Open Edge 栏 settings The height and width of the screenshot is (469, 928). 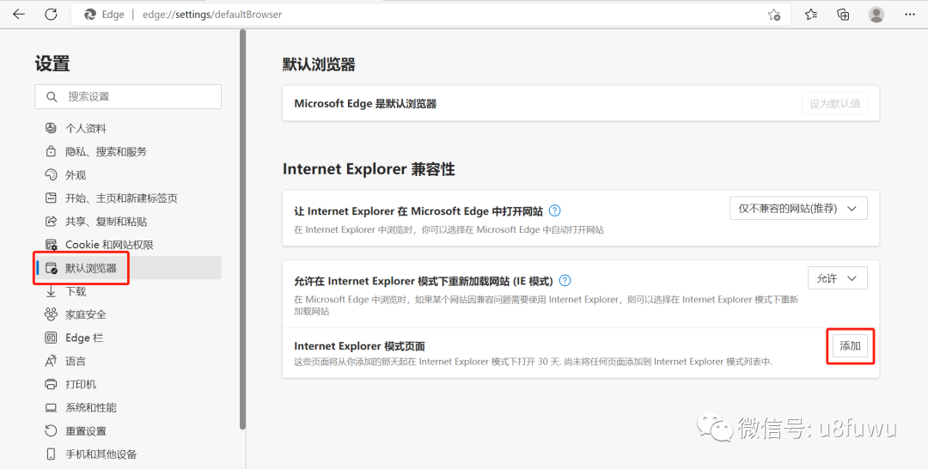click(x=84, y=338)
